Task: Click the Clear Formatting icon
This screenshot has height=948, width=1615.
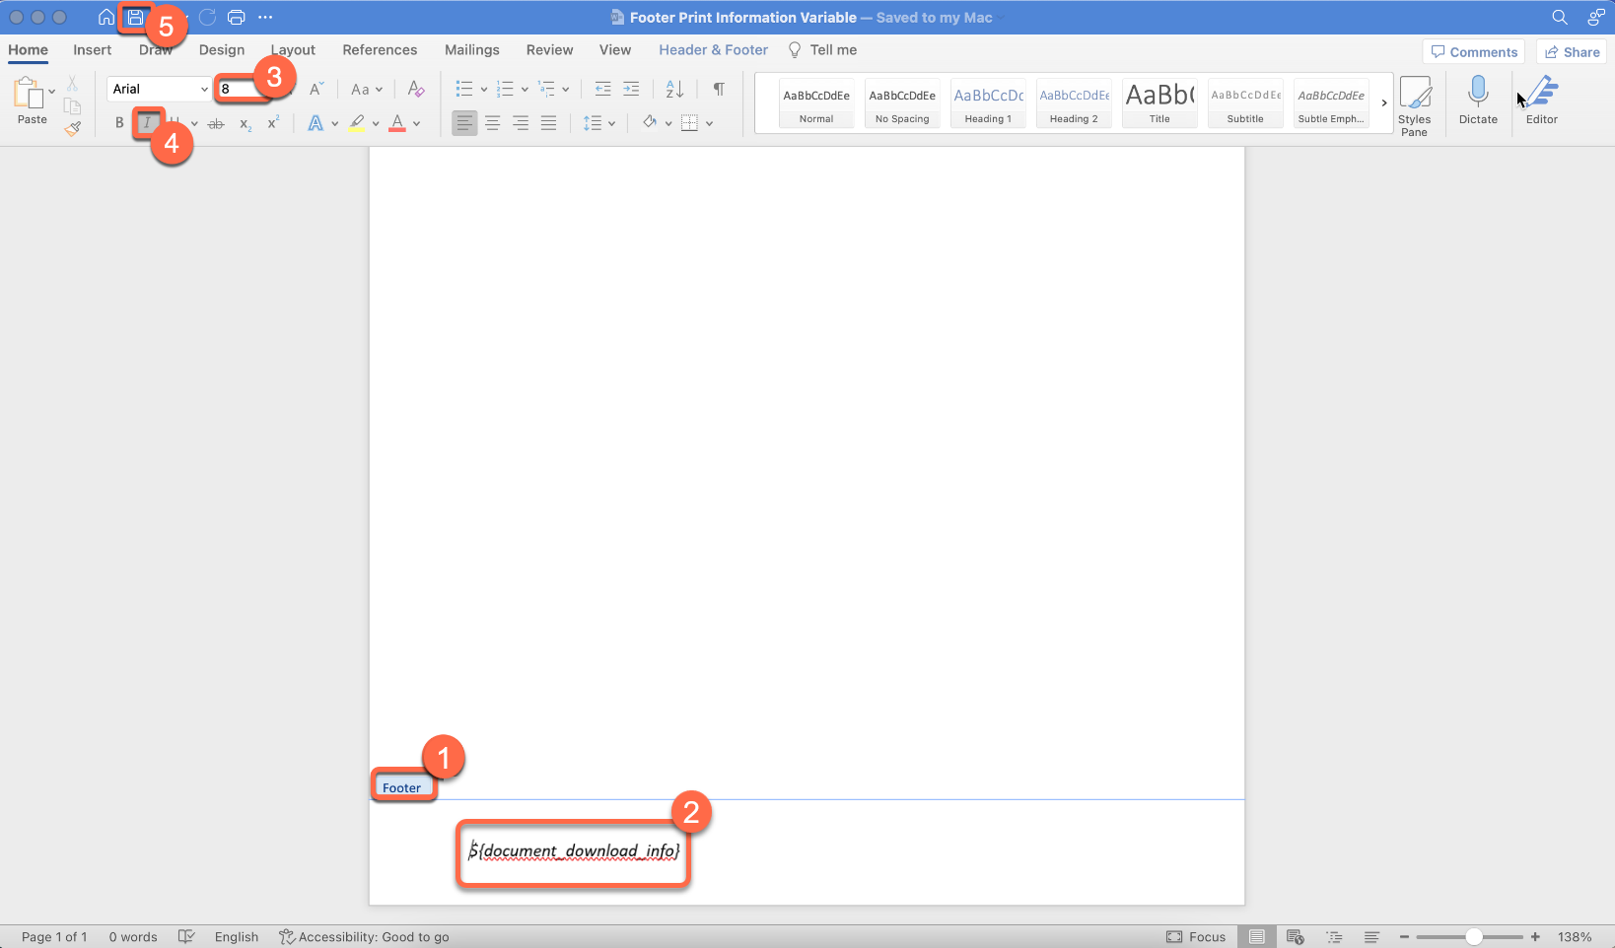Action: coord(416,90)
